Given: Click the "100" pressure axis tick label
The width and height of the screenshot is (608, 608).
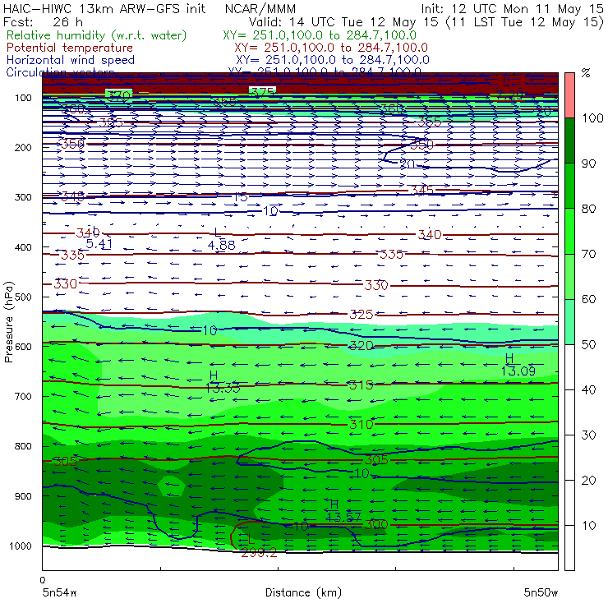Looking at the screenshot, I should [23, 98].
